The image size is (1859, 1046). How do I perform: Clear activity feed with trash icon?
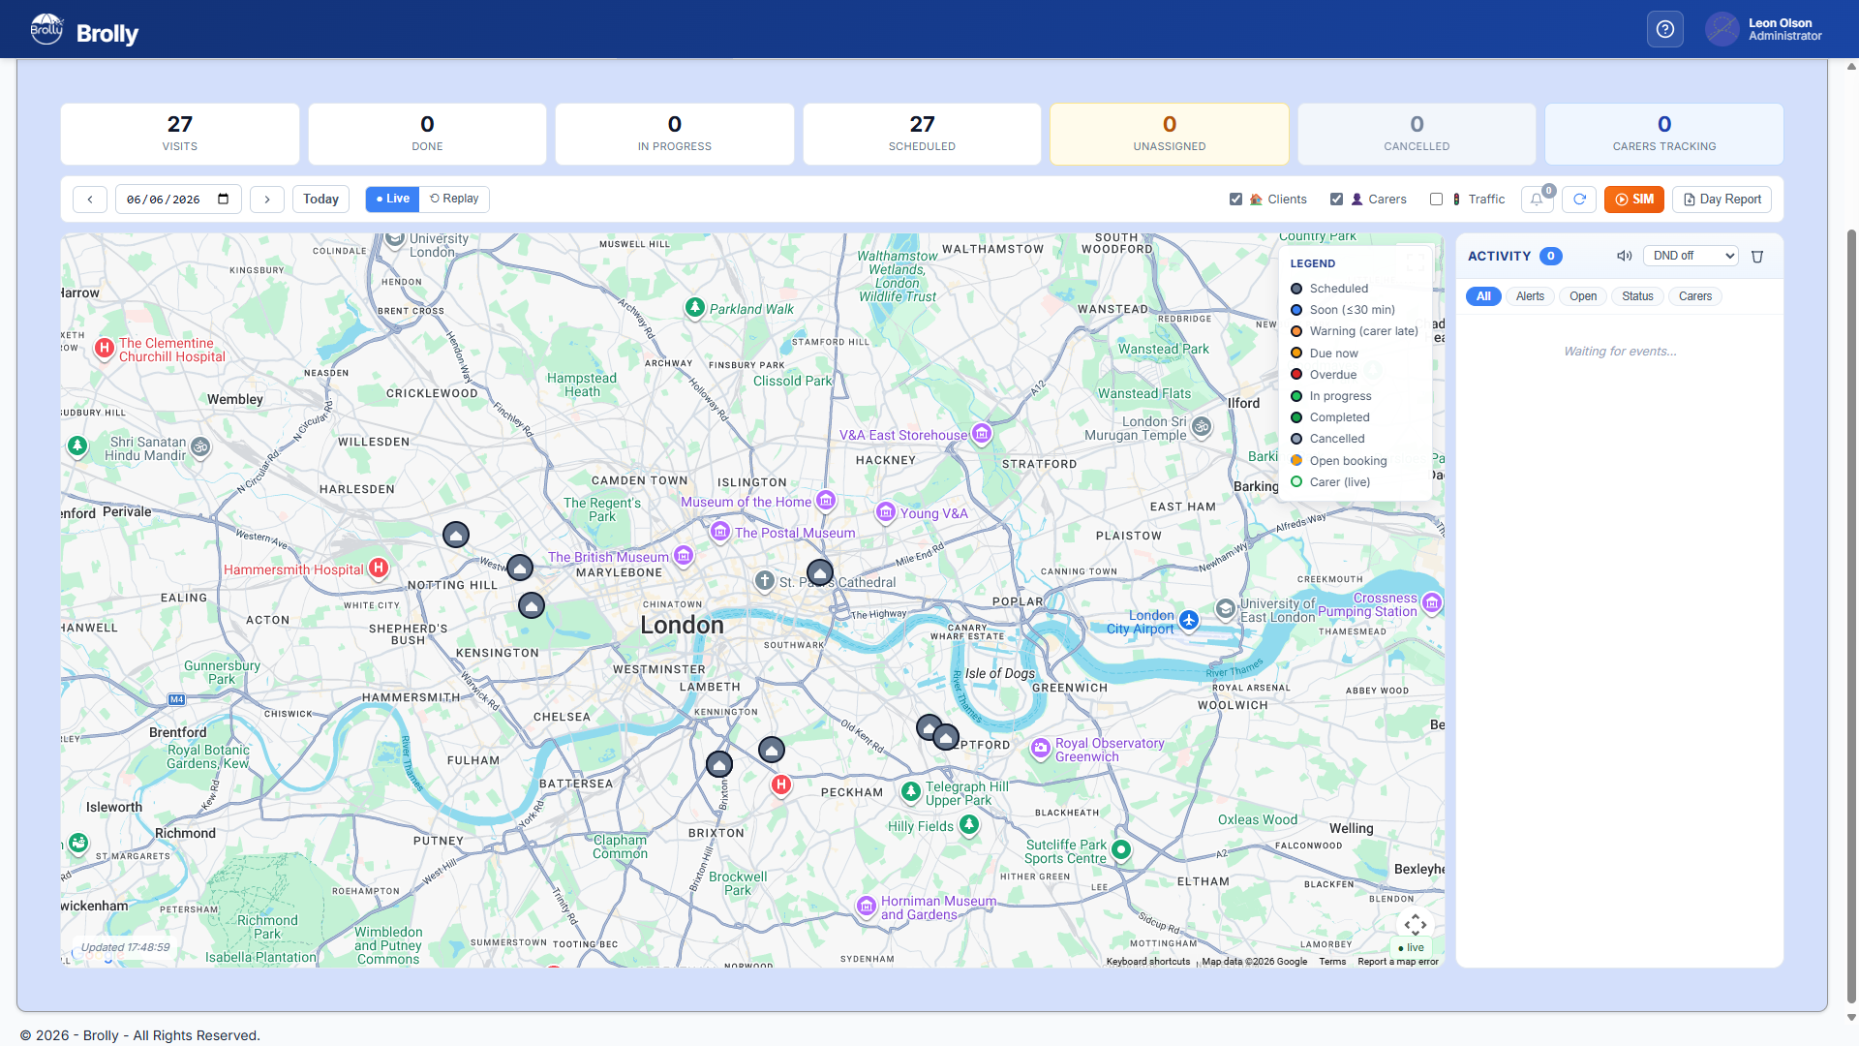point(1757,257)
